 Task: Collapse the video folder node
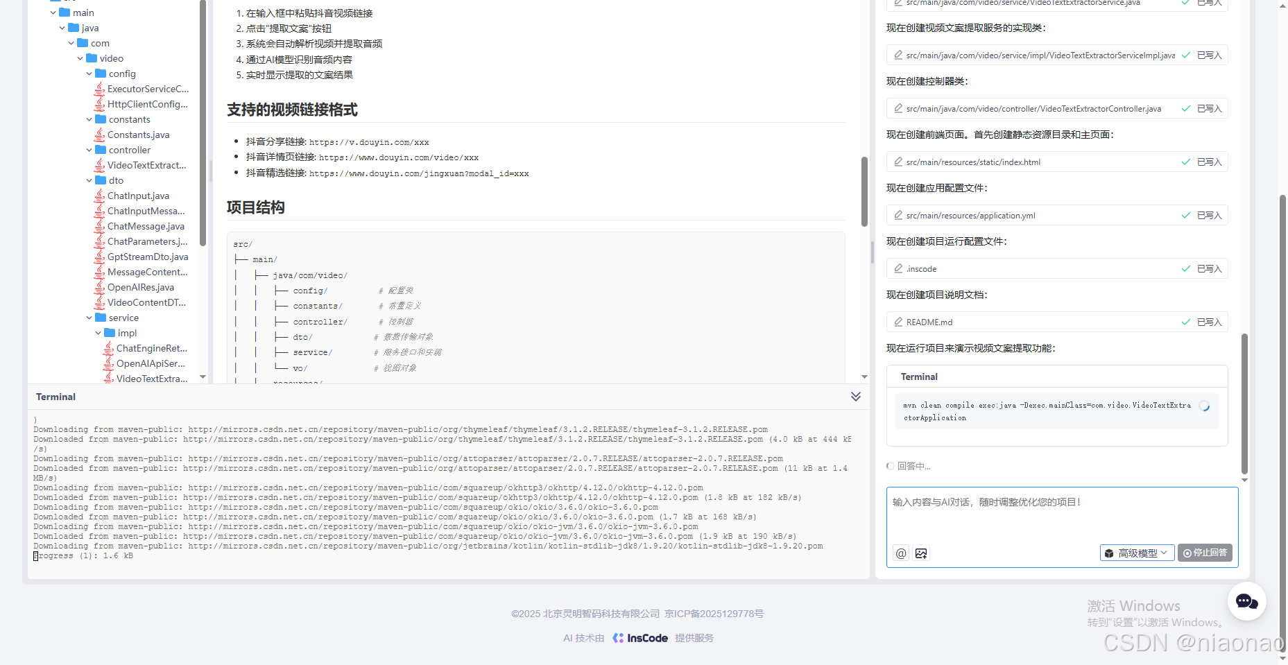(x=80, y=58)
